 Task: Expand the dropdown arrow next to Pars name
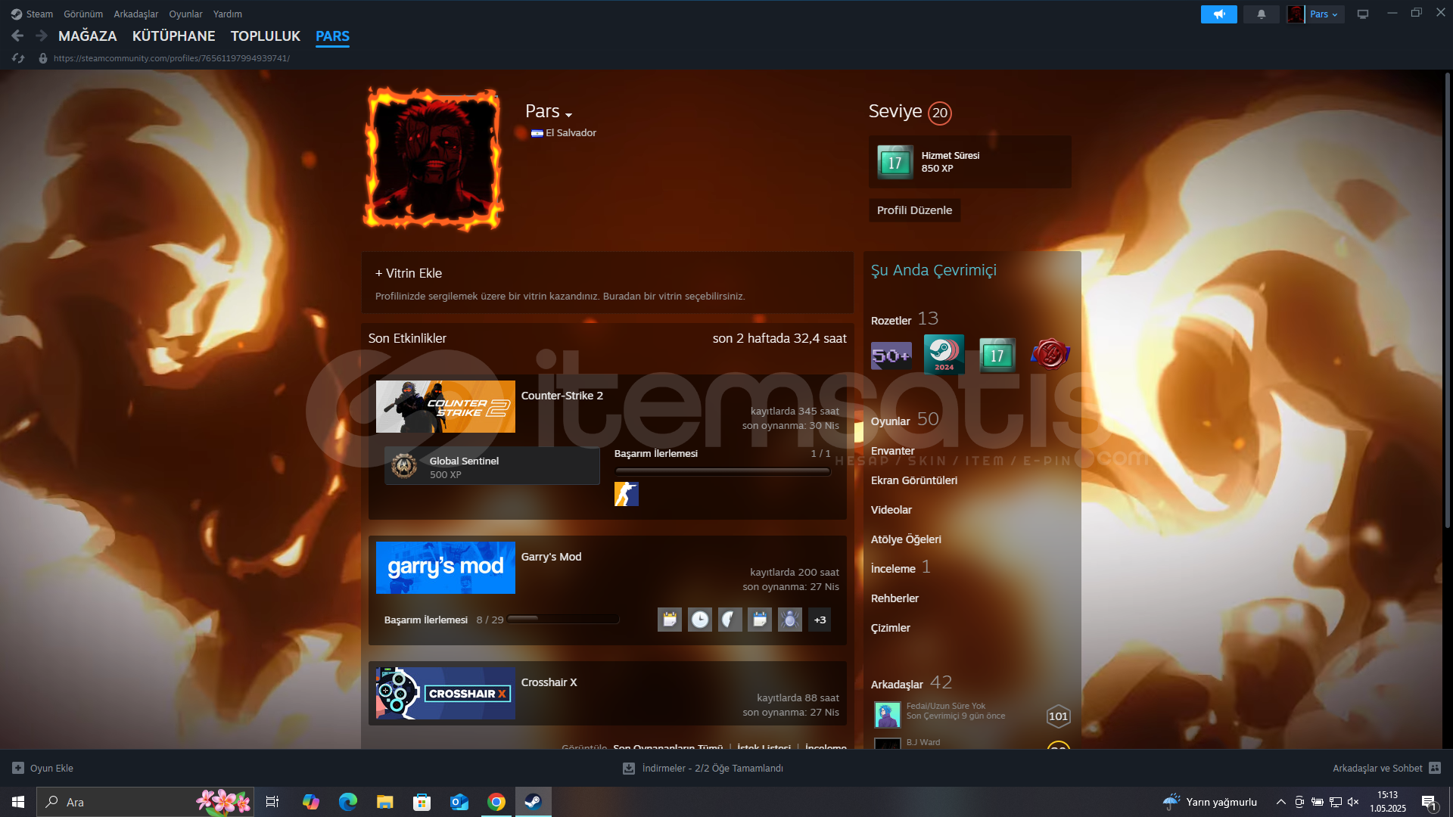(x=568, y=114)
